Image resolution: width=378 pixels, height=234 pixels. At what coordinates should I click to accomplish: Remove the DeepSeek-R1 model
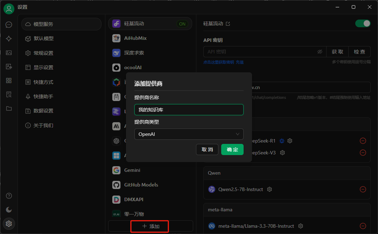[x=363, y=141]
